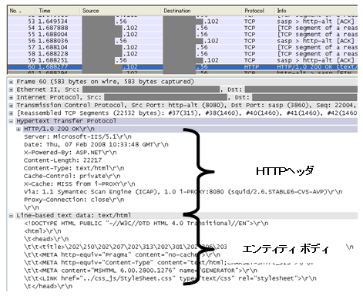Expand the Frame 60 tree node
The image size is (363, 296).
[x=11, y=82]
